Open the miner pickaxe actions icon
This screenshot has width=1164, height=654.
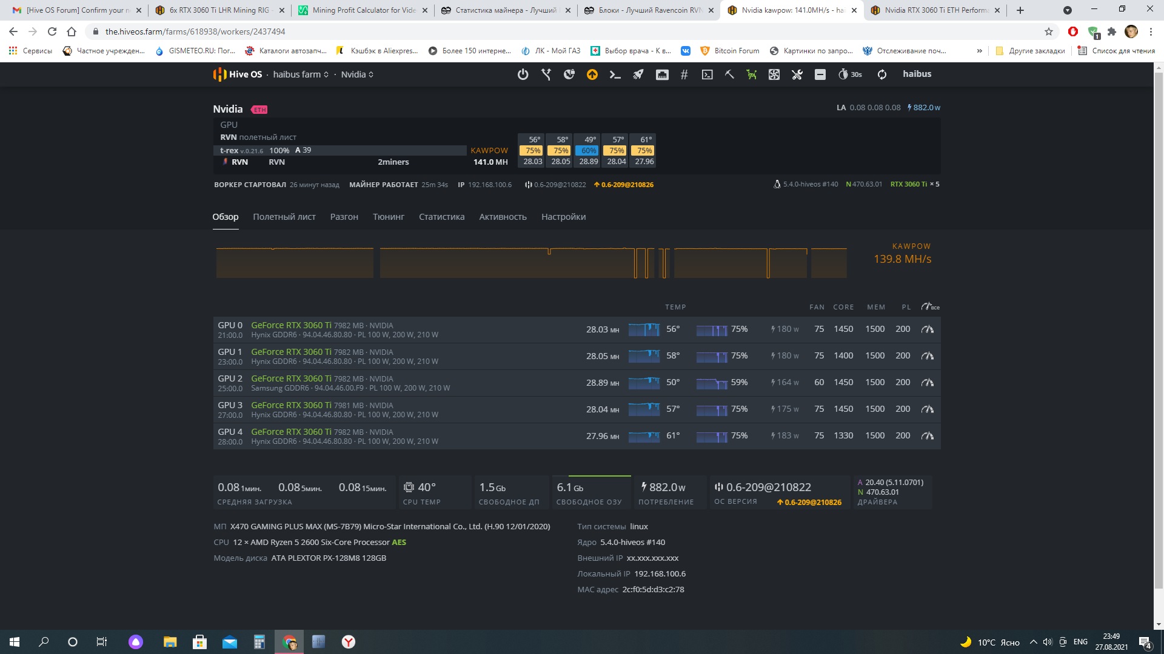729,74
